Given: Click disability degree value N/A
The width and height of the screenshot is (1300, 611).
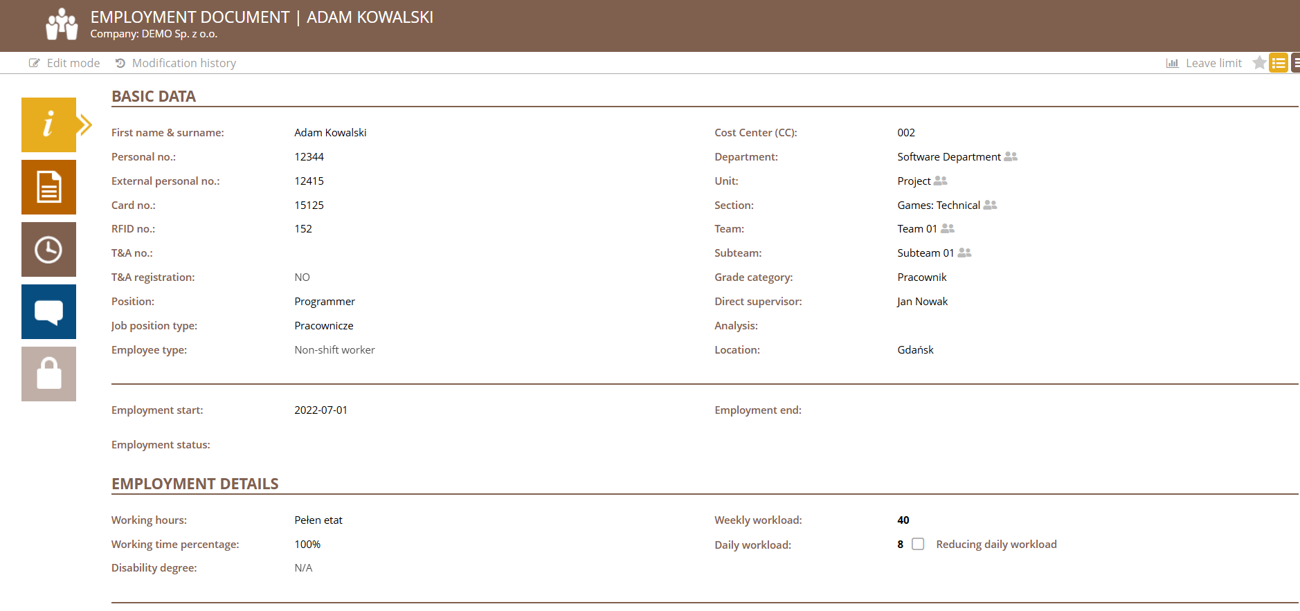Looking at the screenshot, I should (303, 567).
